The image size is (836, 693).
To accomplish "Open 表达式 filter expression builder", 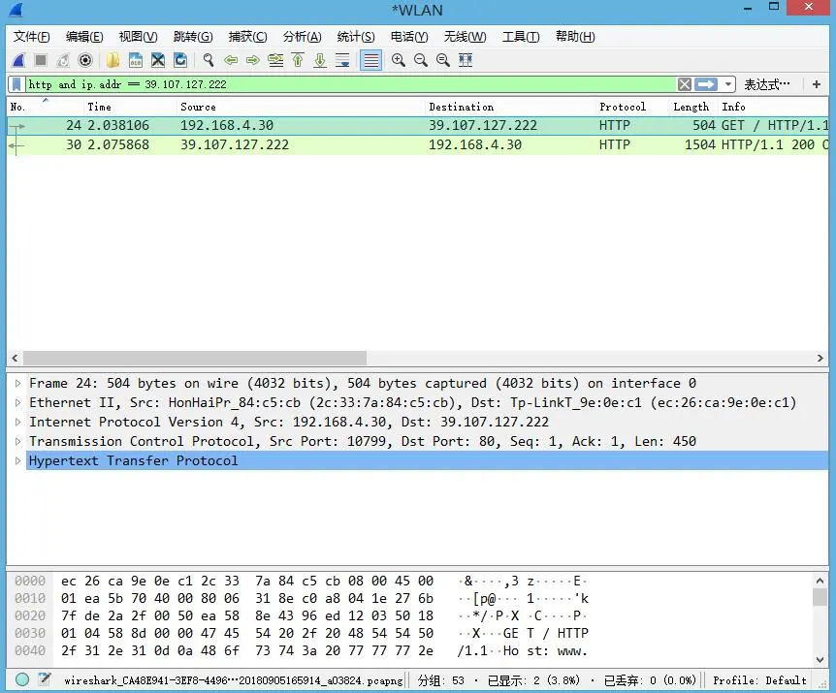I will (x=767, y=84).
